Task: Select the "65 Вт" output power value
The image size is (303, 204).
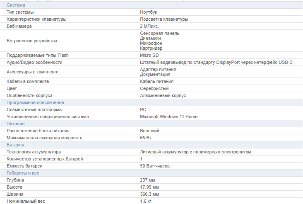Action: coord(146,138)
